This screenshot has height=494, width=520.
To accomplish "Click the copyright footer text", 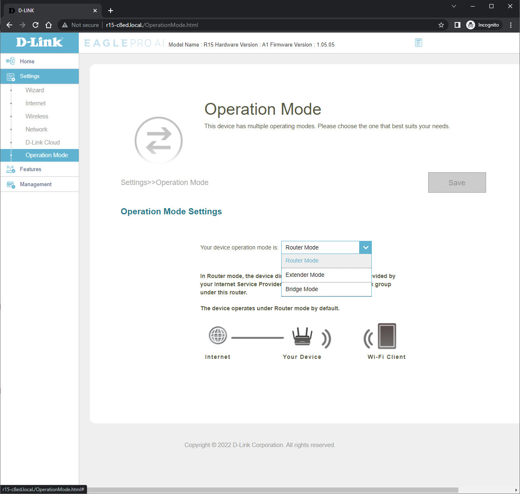I will [260, 445].
